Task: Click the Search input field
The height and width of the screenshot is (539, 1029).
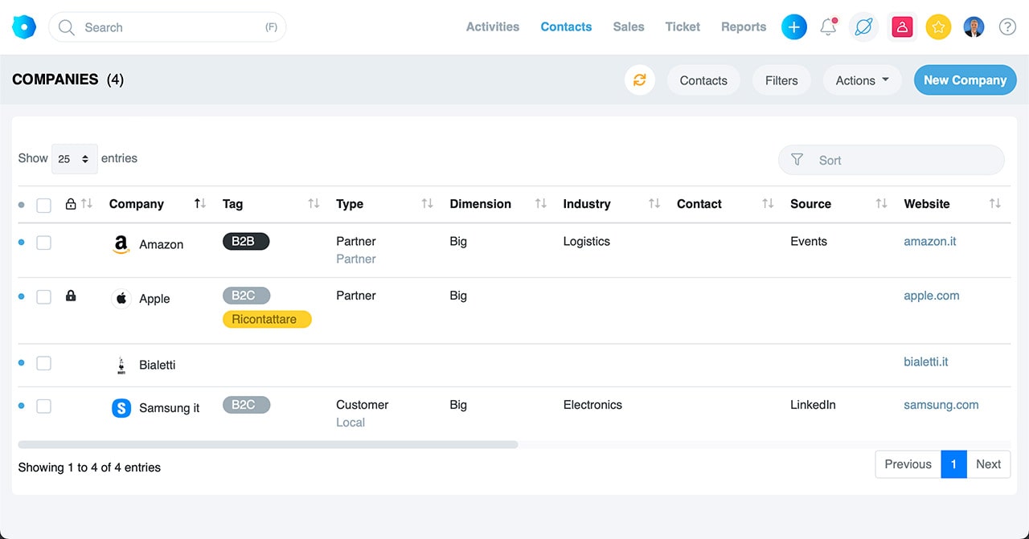Action: (167, 27)
